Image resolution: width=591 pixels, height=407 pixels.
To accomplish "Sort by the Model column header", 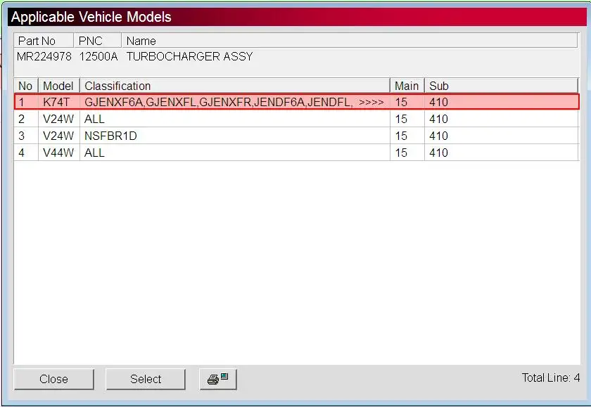I will [58, 86].
